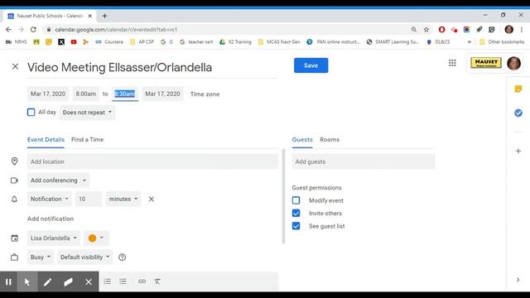Open a new browser tab
530x298 pixels.
(x=104, y=16)
